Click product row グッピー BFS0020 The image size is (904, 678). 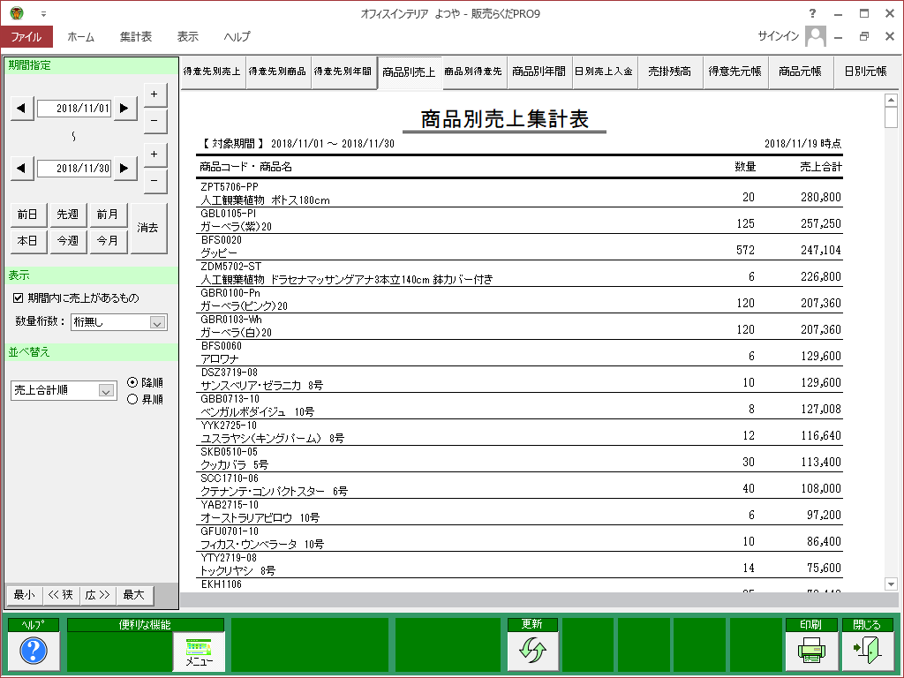point(519,247)
